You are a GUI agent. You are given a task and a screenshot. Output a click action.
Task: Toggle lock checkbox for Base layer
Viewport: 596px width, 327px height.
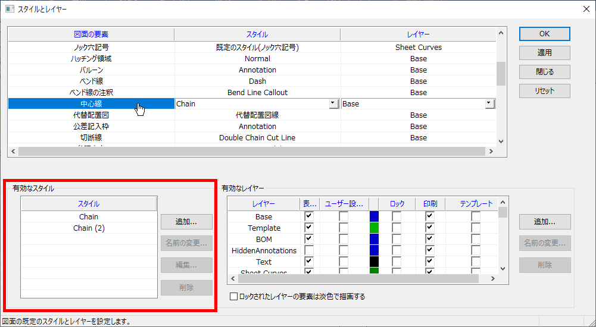(x=397, y=217)
